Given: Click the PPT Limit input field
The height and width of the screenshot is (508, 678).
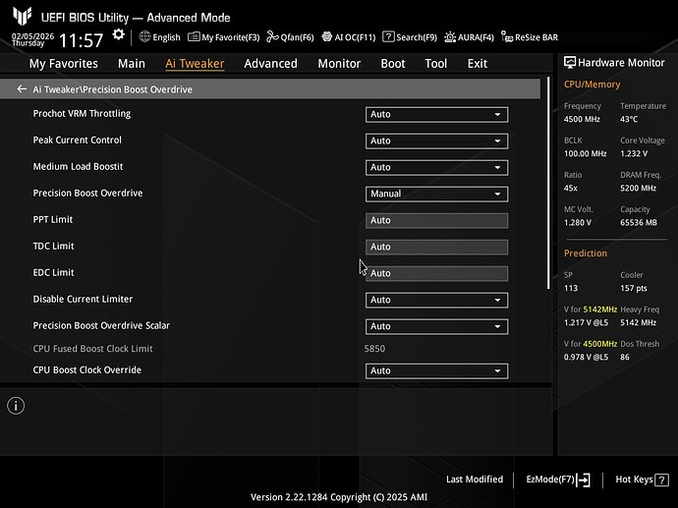Looking at the screenshot, I should tap(436, 220).
